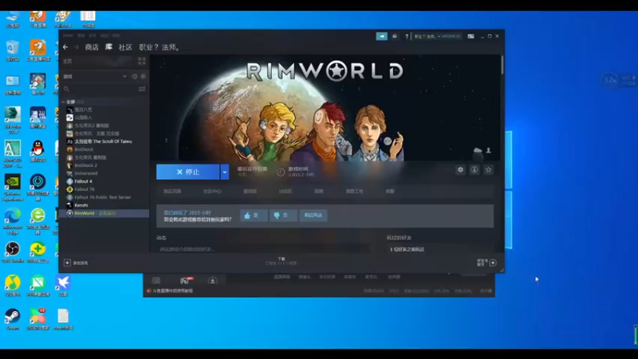Click the Steam page scrollbar
This screenshot has height=359, width=638.
(x=502, y=65)
